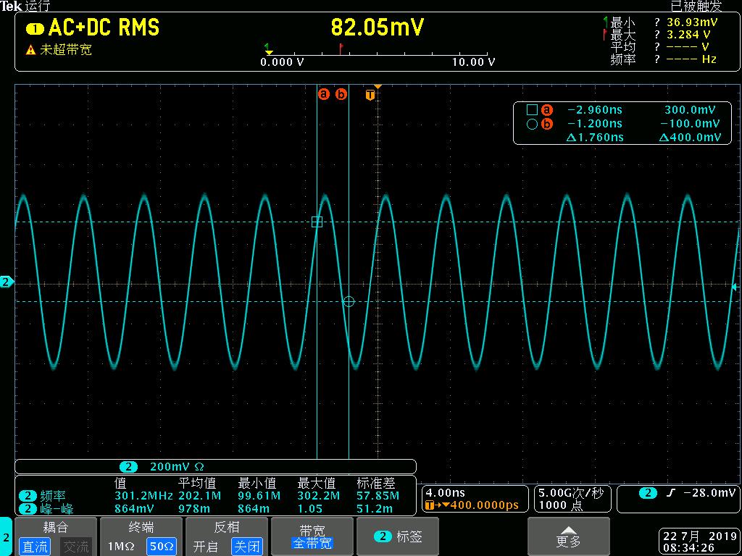Click red max marker on voltage bar
This screenshot has width=742, height=556.
click(341, 49)
